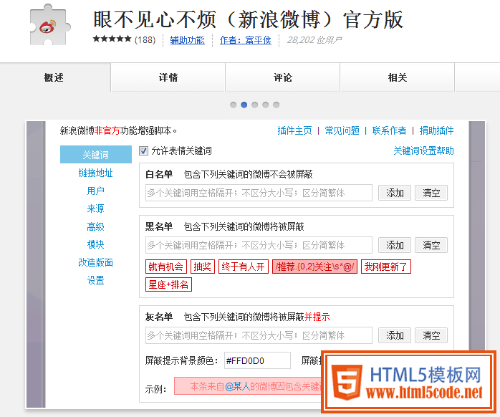Click the pink 示例 preview bar
This screenshot has height=417, width=500.
point(248,386)
